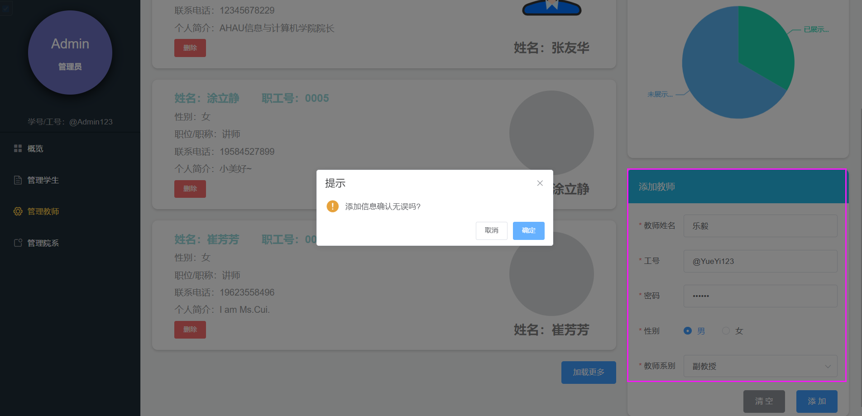
Task: Open 概览 menu item
Action: [70, 148]
